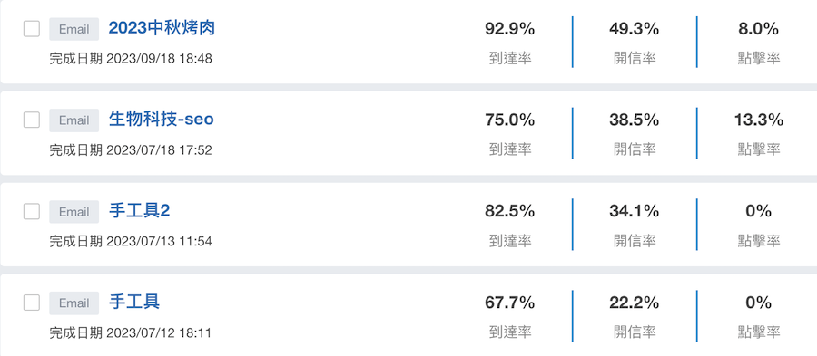Select the 13.3% 點擊率 figure
817x356 pixels.
click(759, 120)
